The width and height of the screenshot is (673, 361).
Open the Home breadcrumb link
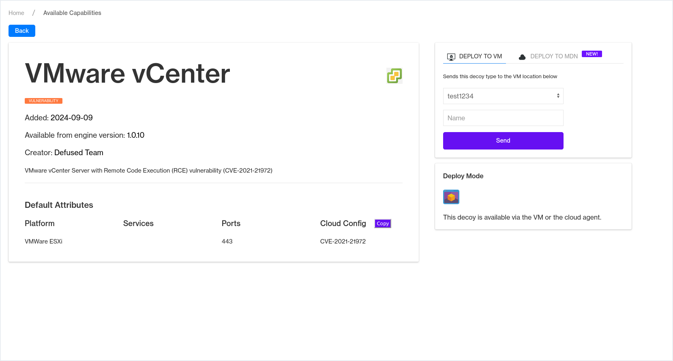[16, 13]
